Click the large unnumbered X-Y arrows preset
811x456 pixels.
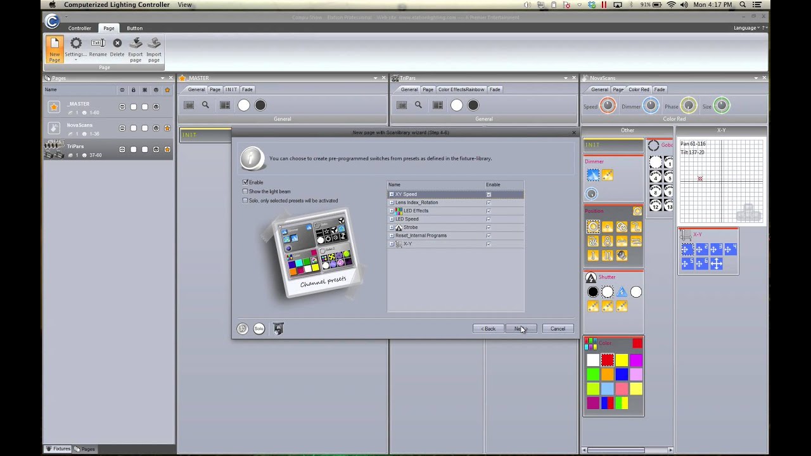[717, 263]
